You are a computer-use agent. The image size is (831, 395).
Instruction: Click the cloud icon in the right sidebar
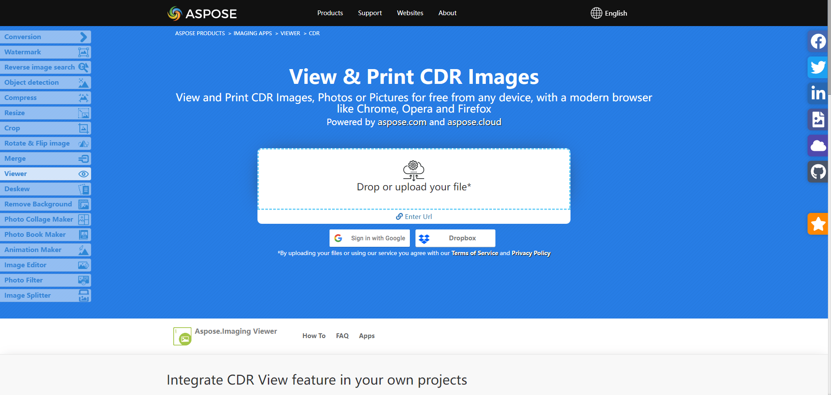tap(818, 146)
